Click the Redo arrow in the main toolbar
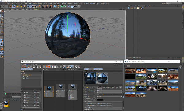This screenshot has width=184, height=111. pyautogui.click(x=6, y=6)
